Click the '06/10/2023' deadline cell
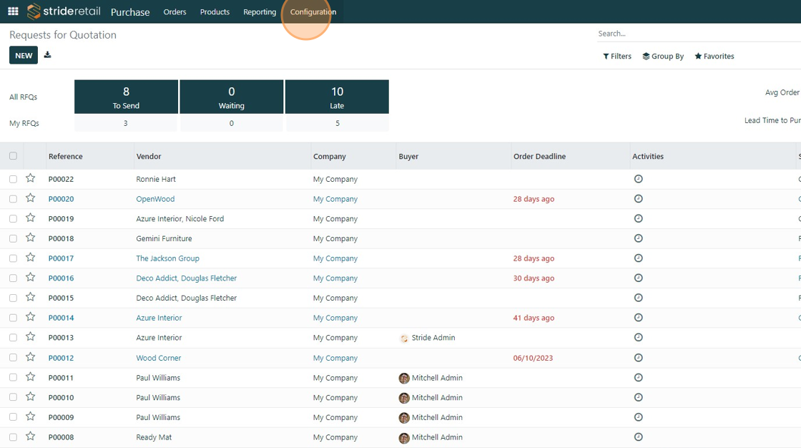Viewport: 801px width, 448px height. pos(533,358)
